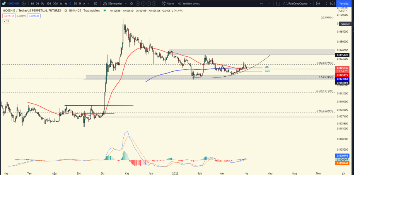Enter fullscreen mode

(325, 3)
